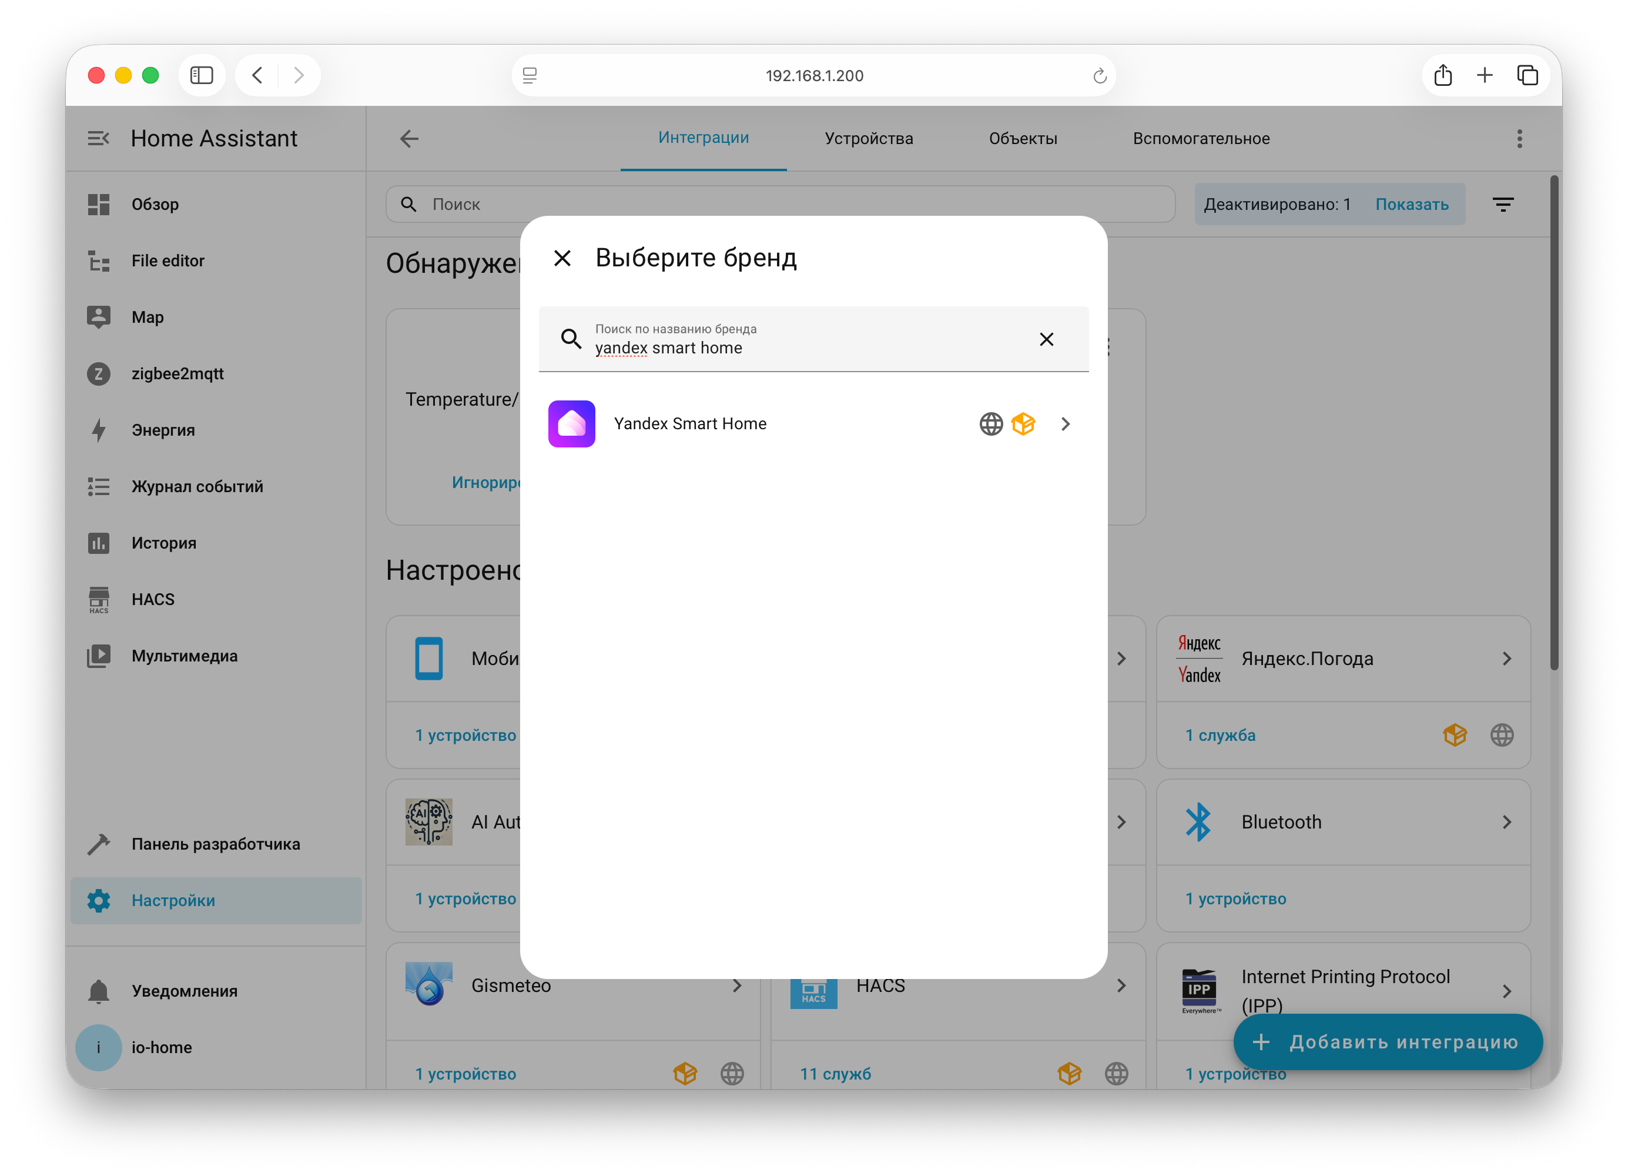
Task: Select Энергия in the sidebar
Action: 163,429
